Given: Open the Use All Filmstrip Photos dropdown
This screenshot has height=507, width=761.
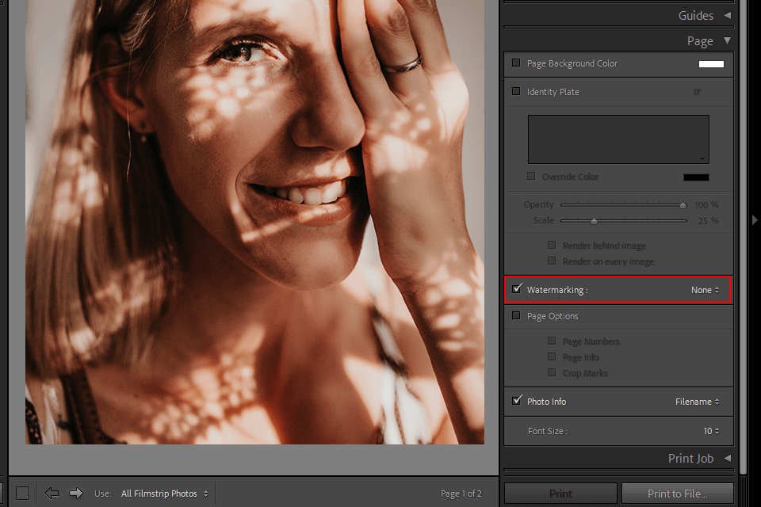Looking at the screenshot, I should [x=165, y=494].
